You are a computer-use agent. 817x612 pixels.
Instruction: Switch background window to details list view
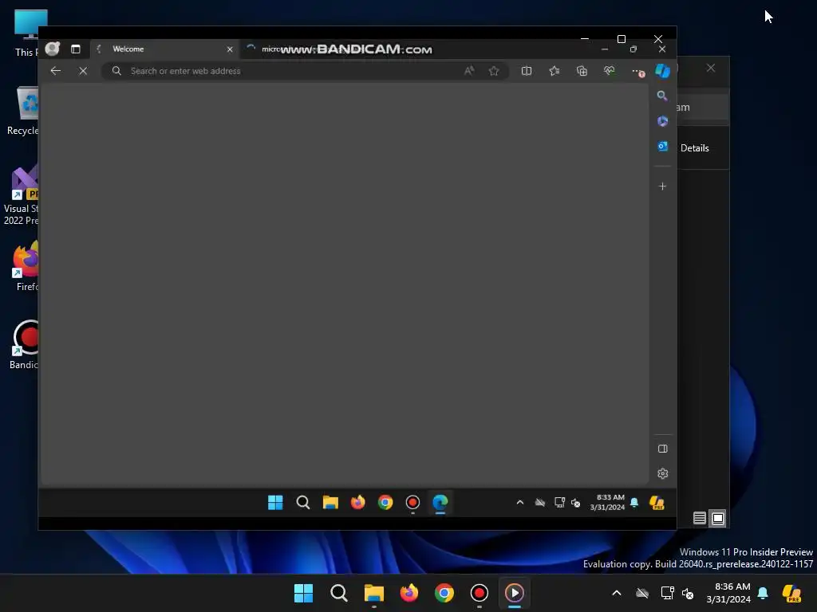(700, 518)
